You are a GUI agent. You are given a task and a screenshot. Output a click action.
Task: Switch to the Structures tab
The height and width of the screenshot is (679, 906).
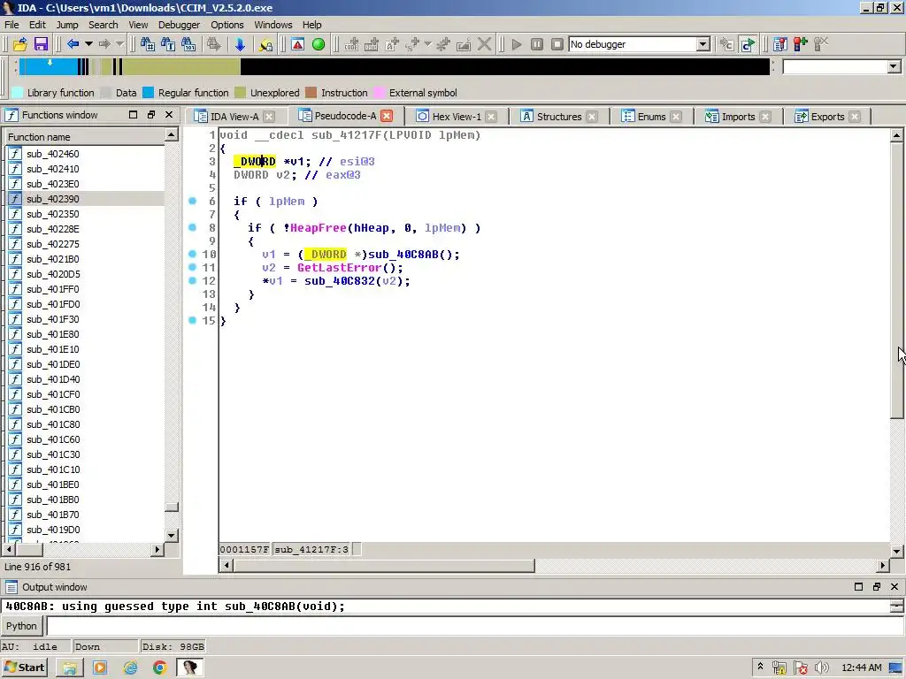point(559,117)
